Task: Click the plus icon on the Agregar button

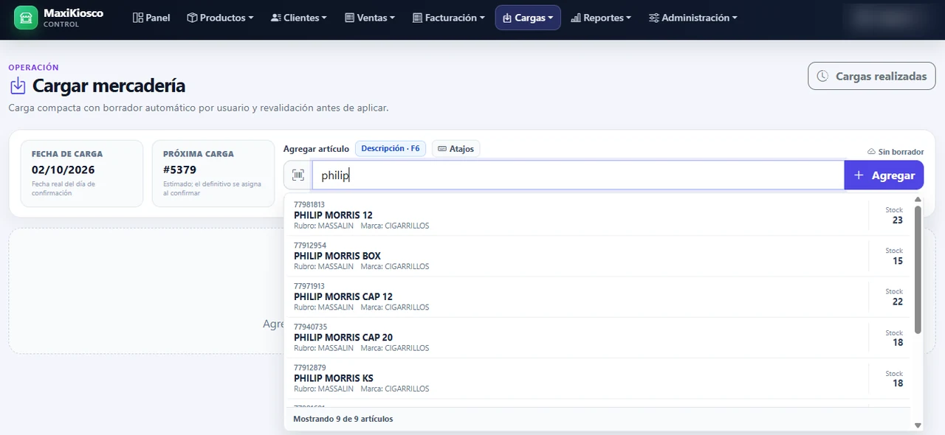Action: 859,175
